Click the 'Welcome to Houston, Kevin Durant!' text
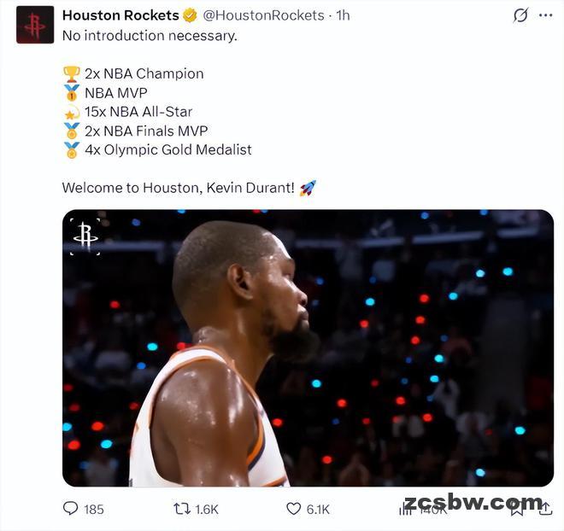Viewport: 564px width, 531px height. (179, 188)
